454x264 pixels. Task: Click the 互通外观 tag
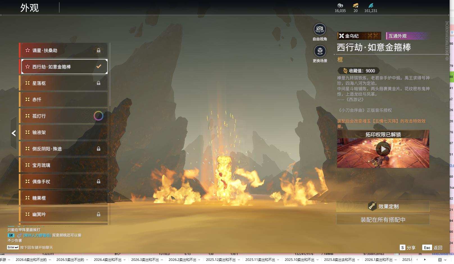click(408, 36)
